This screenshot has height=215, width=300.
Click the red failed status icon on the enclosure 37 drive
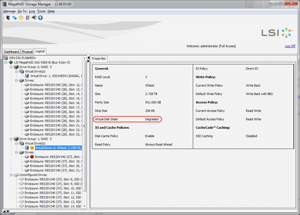coord(32,157)
